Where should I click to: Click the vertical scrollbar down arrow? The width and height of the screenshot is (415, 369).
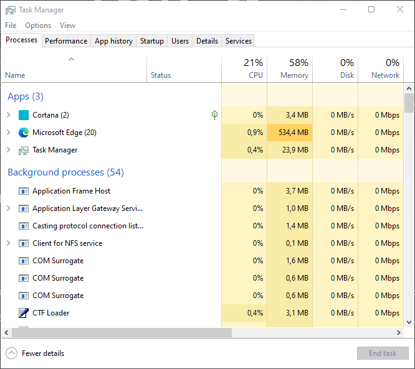coord(409,322)
